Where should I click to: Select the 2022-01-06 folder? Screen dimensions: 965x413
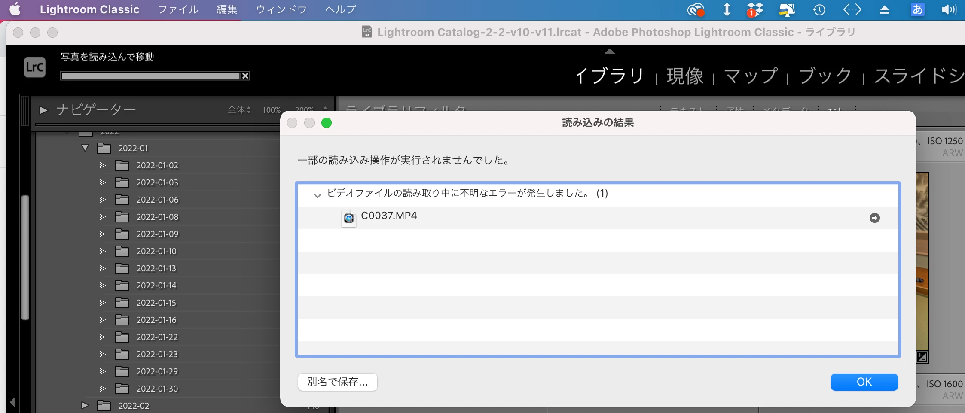click(157, 200)
